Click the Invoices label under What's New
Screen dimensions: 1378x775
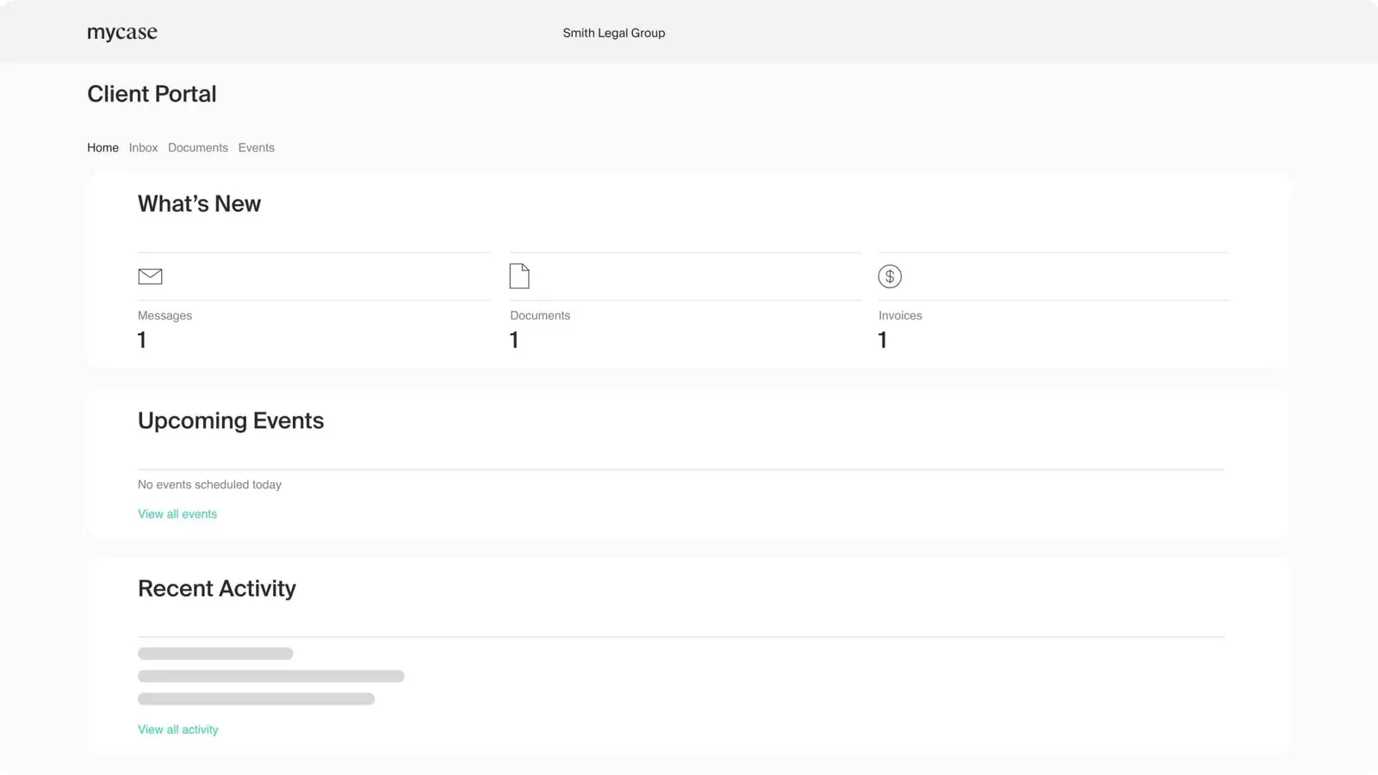(900, 316)
